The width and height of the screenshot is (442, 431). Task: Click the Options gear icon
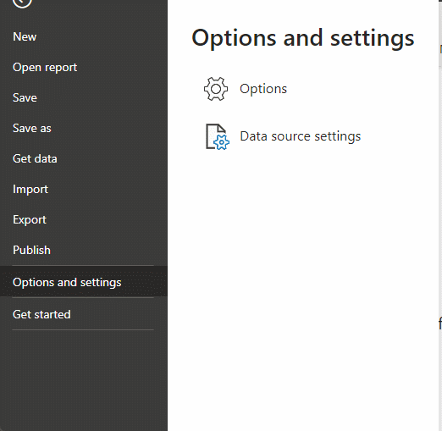(216, 89)
